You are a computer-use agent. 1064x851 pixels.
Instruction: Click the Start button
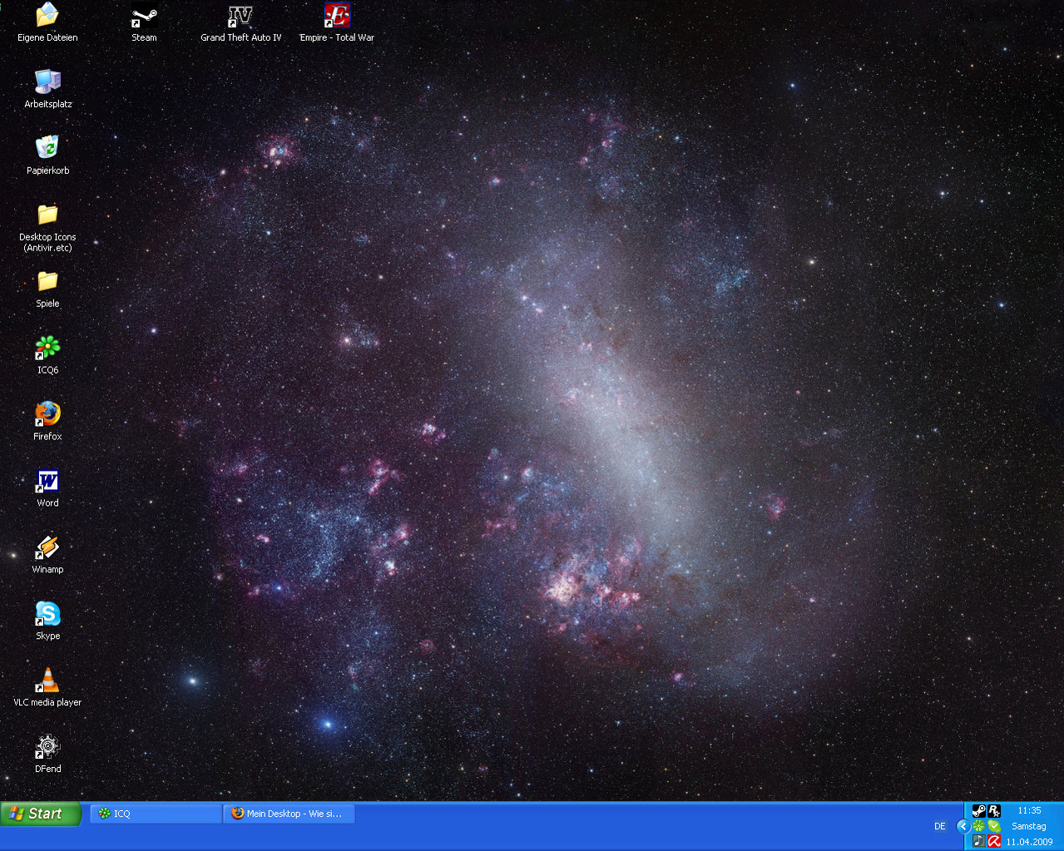click(x=41, y=814)
